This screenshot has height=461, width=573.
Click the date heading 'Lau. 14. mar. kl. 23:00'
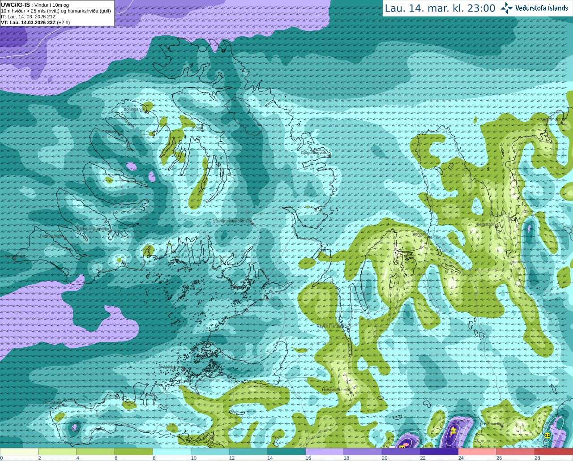(x=440, y=9)
